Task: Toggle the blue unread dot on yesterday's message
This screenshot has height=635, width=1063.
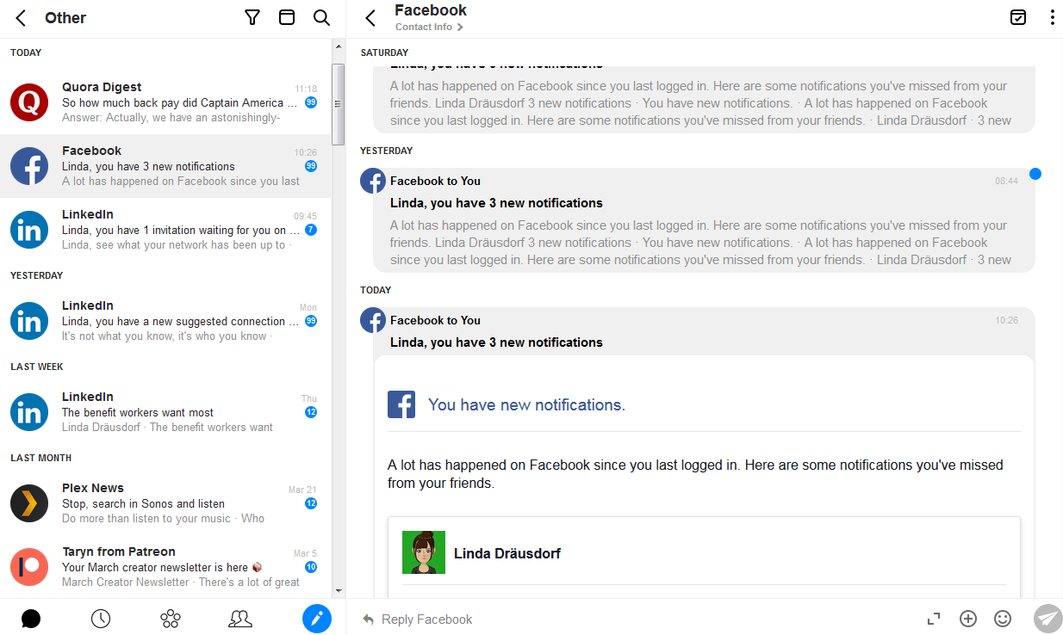Action: click(1035, 174)
